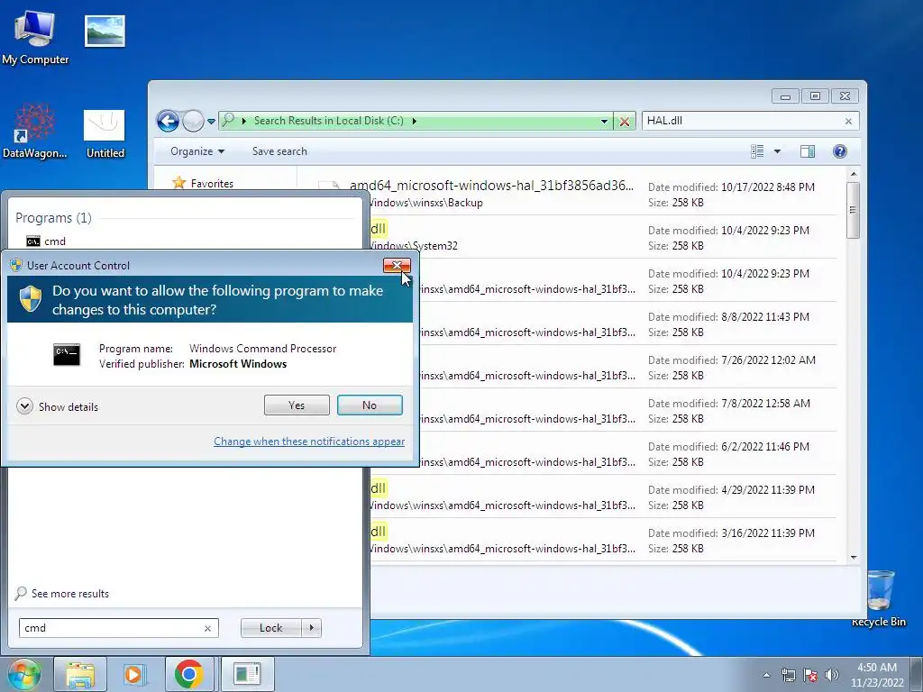The image size is (923, 692).
Task: Open the Organize menu
Action: pyautogui.click(x=197, y=151)
